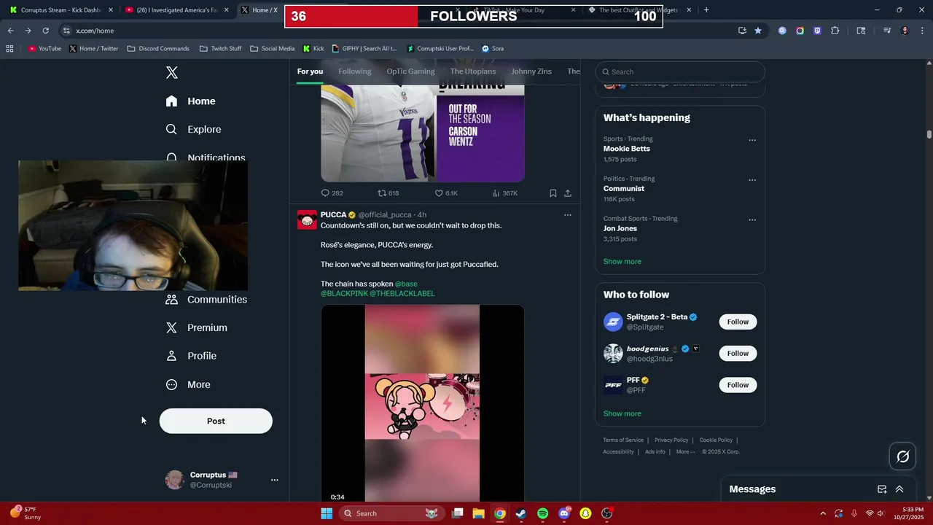933x525 pixels.
Task: Bookmark the Carson Wentz post
Action: pyautogui.click(x=553, y=193)
